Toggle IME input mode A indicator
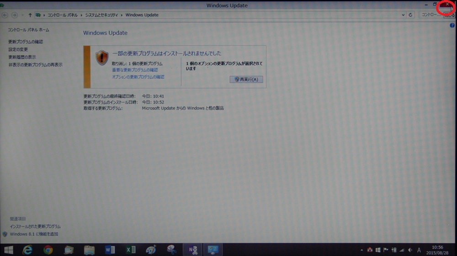The height and width of the screenshot is (256, 457). [x=419, y=250]
